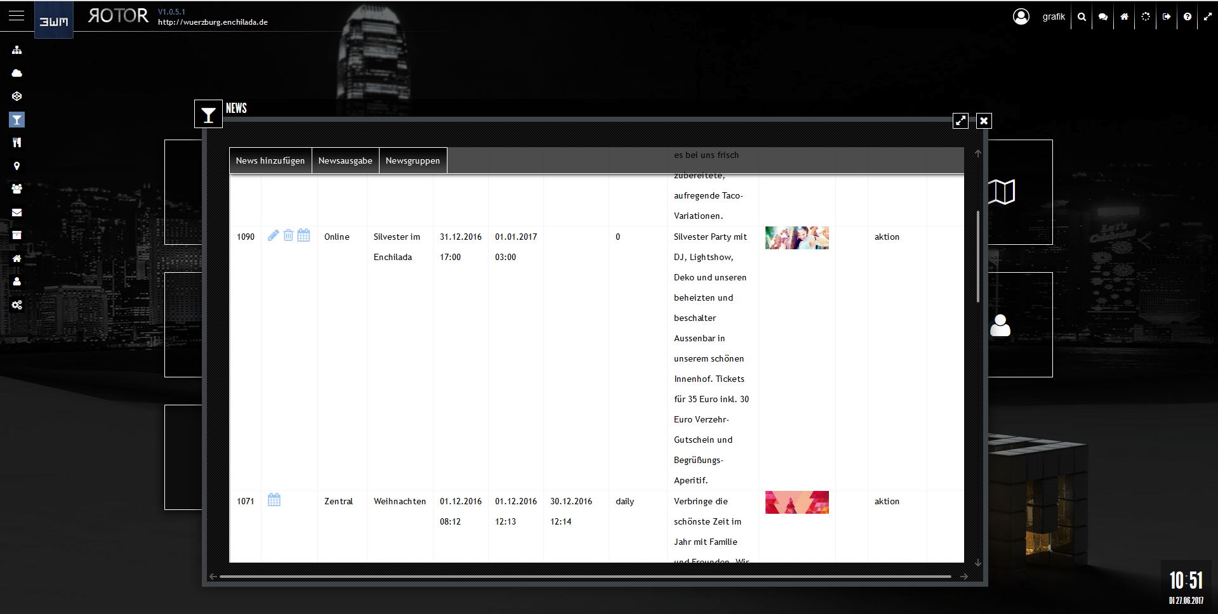Viewport: 1218px width, 614px height.
Task: Switch to the Newsgruppen tab
Action: click(413, 160)
